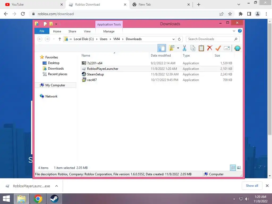
Task: Collapse the ribbon using the chevron
Action: 234,31
